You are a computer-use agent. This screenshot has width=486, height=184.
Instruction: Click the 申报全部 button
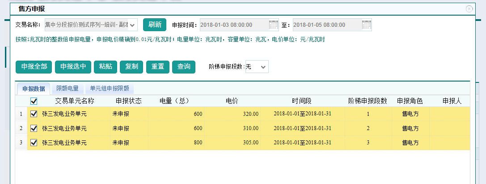34,66
